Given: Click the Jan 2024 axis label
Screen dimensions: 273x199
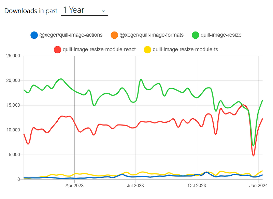Looking at the screenshot, I should click(258, 186).
